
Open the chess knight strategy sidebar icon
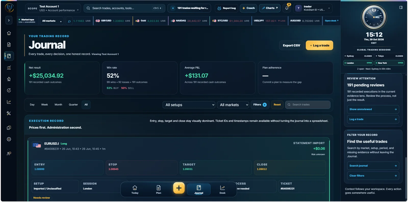point(9,79)
